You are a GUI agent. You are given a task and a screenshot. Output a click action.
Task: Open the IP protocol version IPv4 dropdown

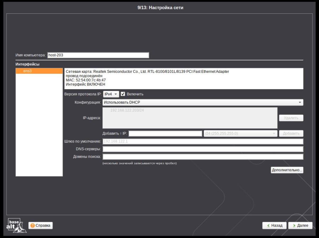point(111,94)
